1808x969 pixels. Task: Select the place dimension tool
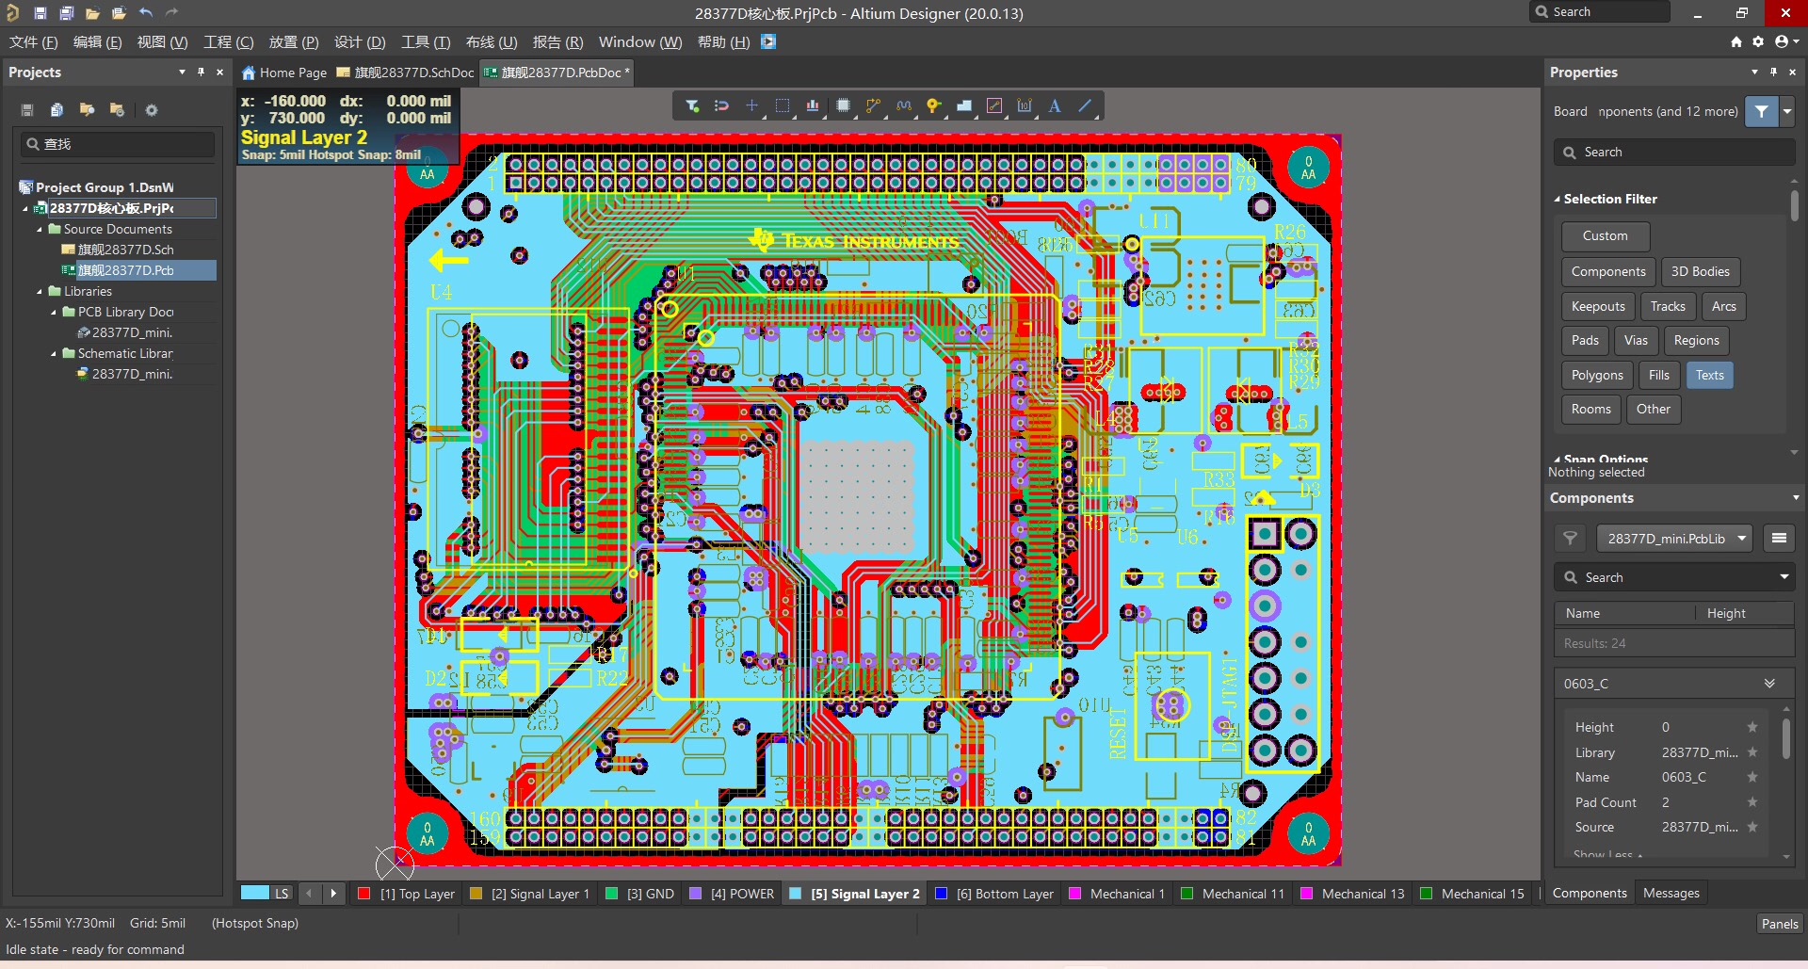1025,106
